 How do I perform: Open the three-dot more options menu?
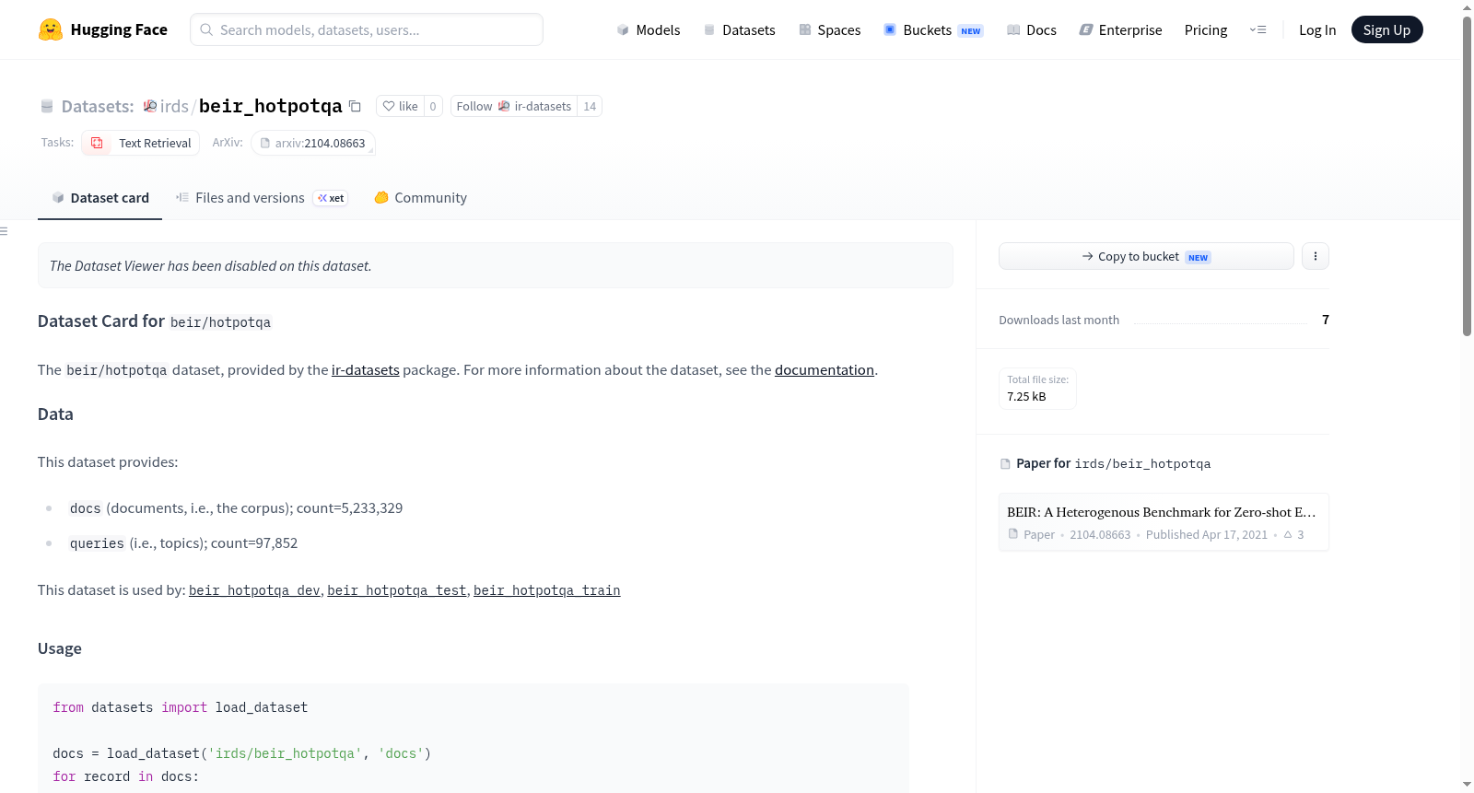1316,256
